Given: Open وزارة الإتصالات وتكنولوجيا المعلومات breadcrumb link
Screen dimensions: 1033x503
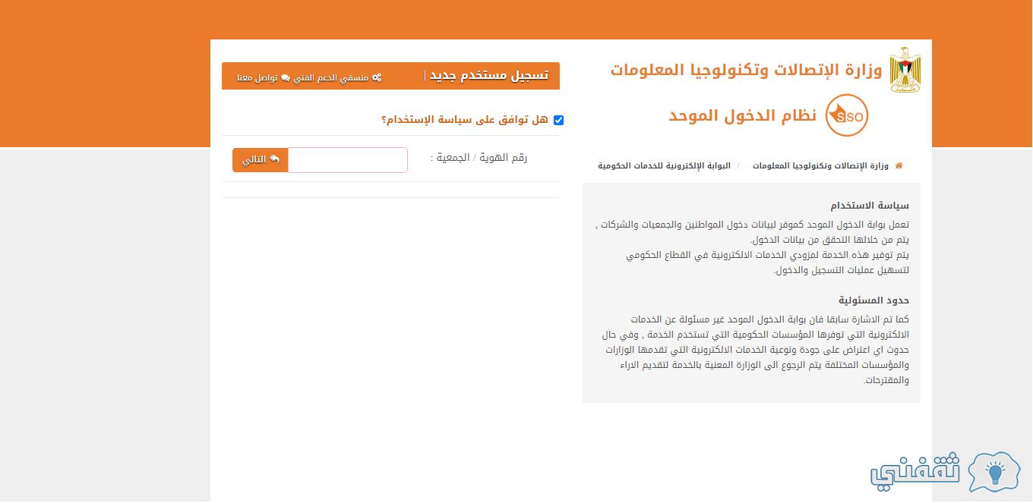Looking at the screenshot, I should pyautogui.click(x=820, y=165).
